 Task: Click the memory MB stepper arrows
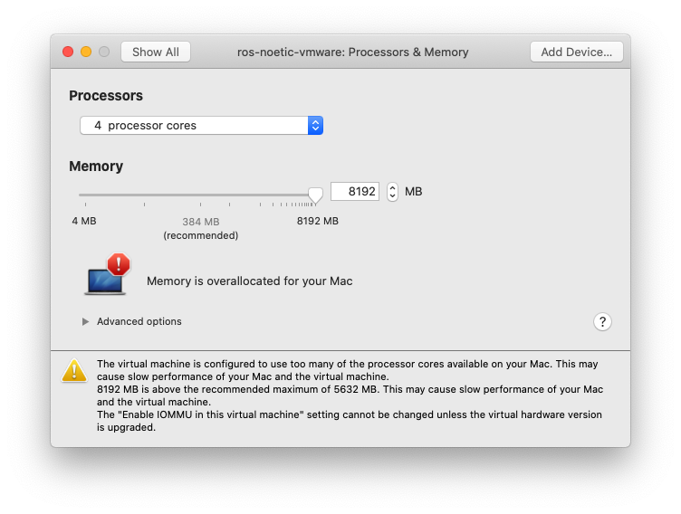(x=392, y=192)
